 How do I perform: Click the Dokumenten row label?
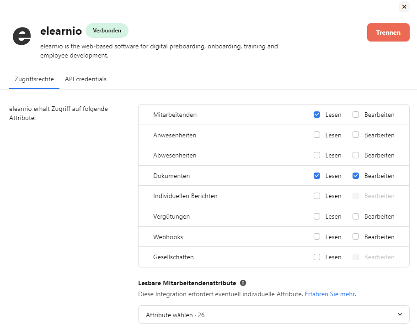coord(171,176)
